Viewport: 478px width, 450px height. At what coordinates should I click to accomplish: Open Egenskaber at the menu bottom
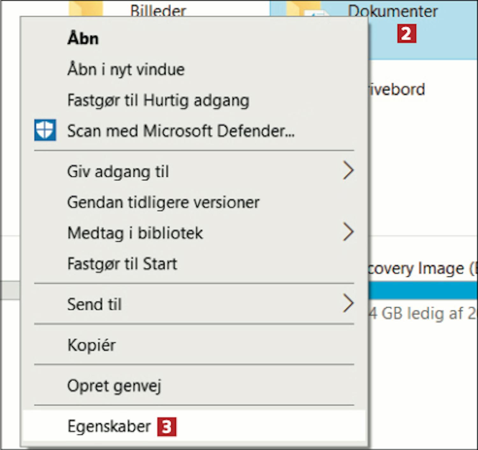point(109,426)
